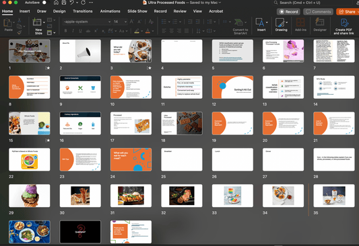
Task: Go to the Slide Show tab
Action: click(x=137, y=11)
